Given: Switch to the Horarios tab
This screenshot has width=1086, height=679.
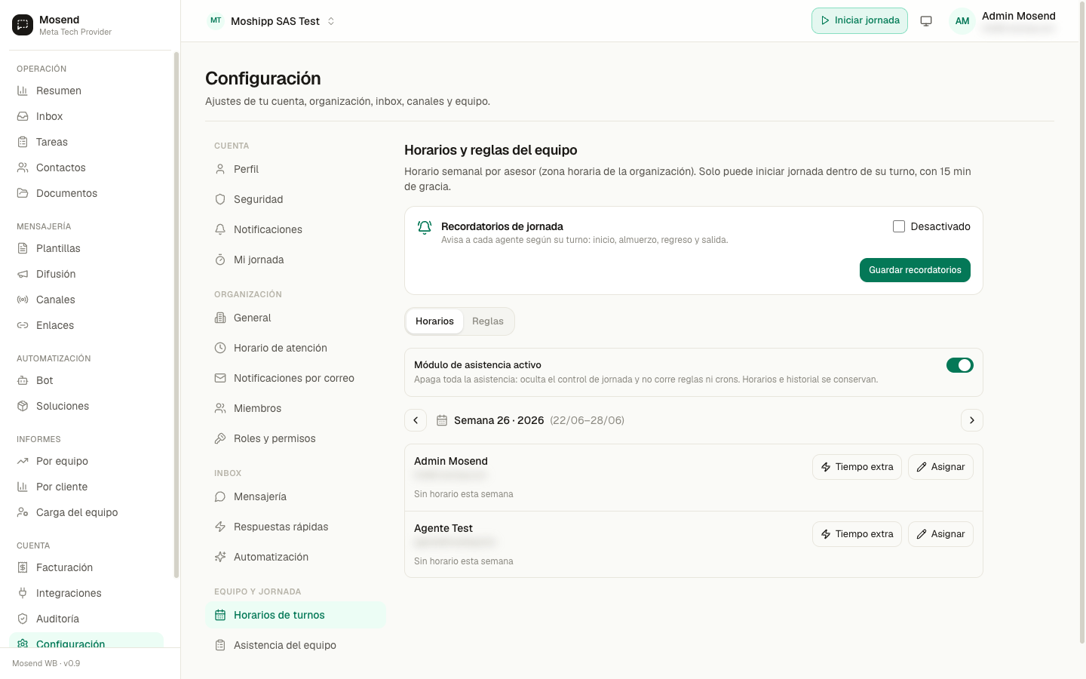Looking at the screenshot, I should coord(434,321).
